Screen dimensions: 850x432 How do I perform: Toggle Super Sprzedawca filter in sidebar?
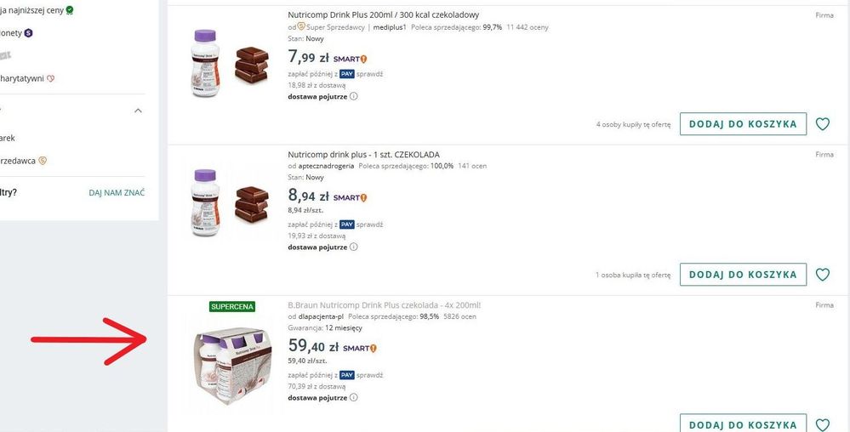pos(43,160)
